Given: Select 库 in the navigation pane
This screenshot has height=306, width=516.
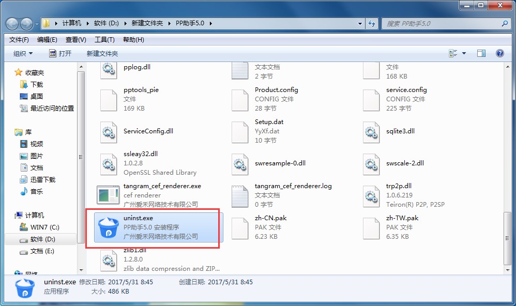Looking at the screenshot, I should pyautogui.click(x=23, y=132).
